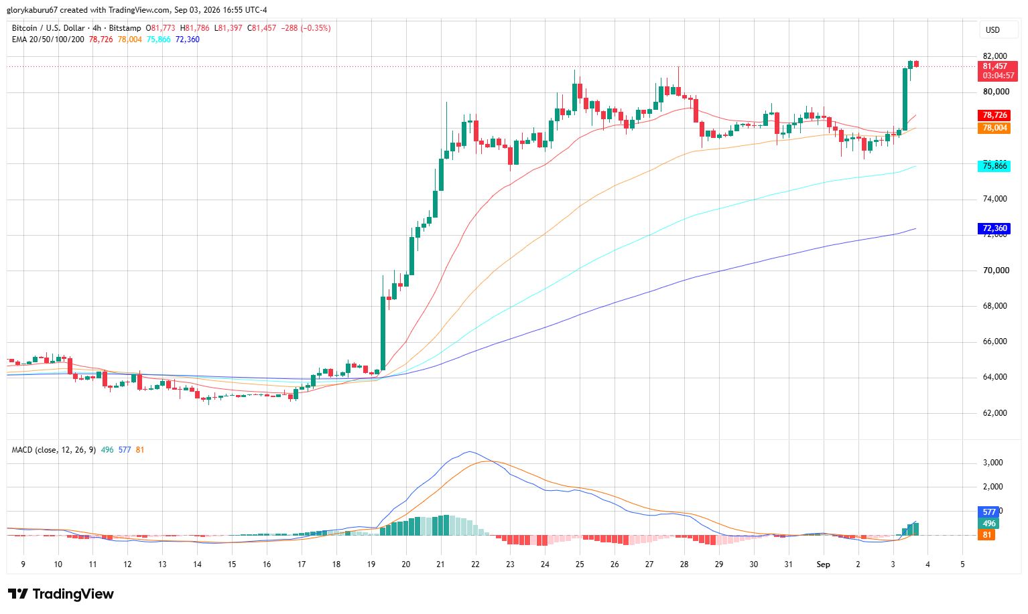1028x614 pixels.
Task: Click the blue MACD 577 value tag
Action: point(989,512)
